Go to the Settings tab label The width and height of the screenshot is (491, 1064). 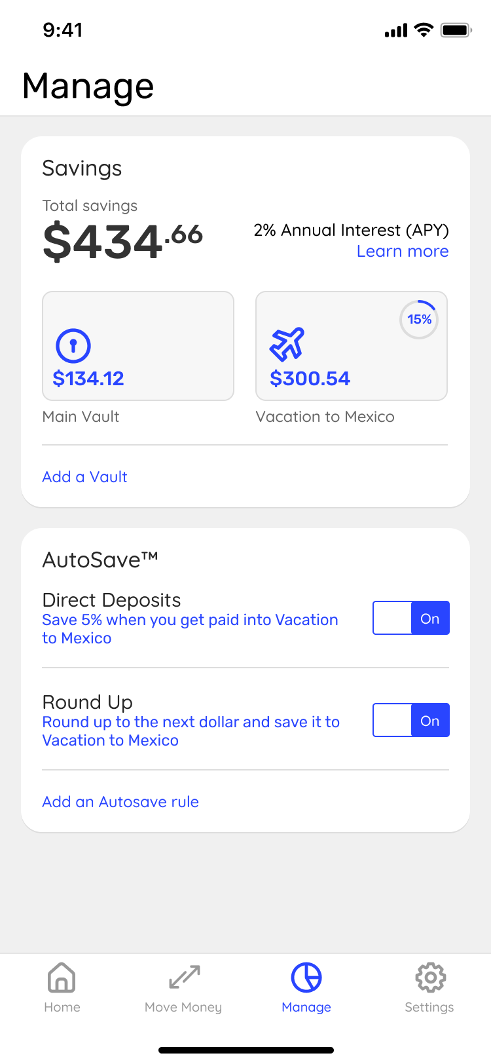coord(429,1007)
